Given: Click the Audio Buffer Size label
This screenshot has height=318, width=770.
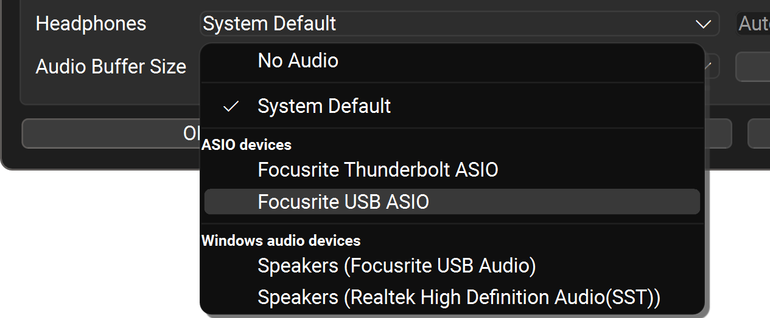Looking at the screenshot, I should [x=111, y=67].
